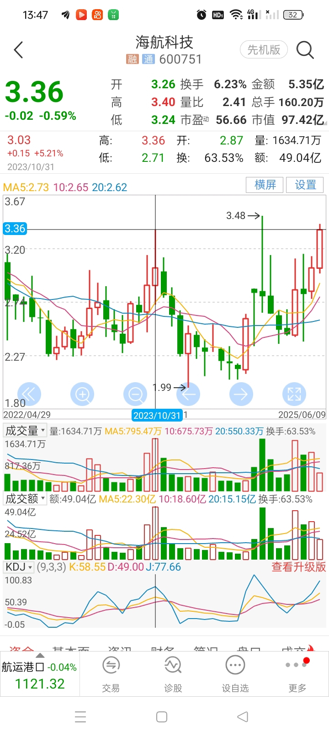This screenshot has width=329, height=737.
Task: Open the 设置 chart settings button
Action: coord(305,185)
